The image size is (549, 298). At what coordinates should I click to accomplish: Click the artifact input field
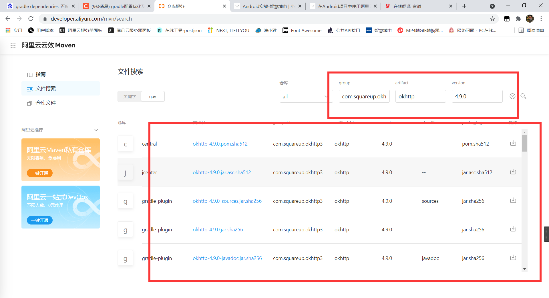pos(420,96)
